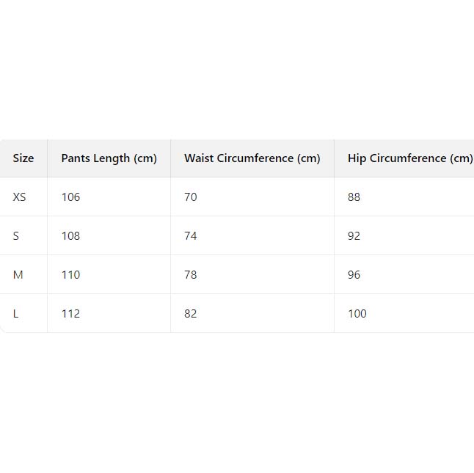Click waist value 74 for S

pyautogui.click(x=191, y=236)
